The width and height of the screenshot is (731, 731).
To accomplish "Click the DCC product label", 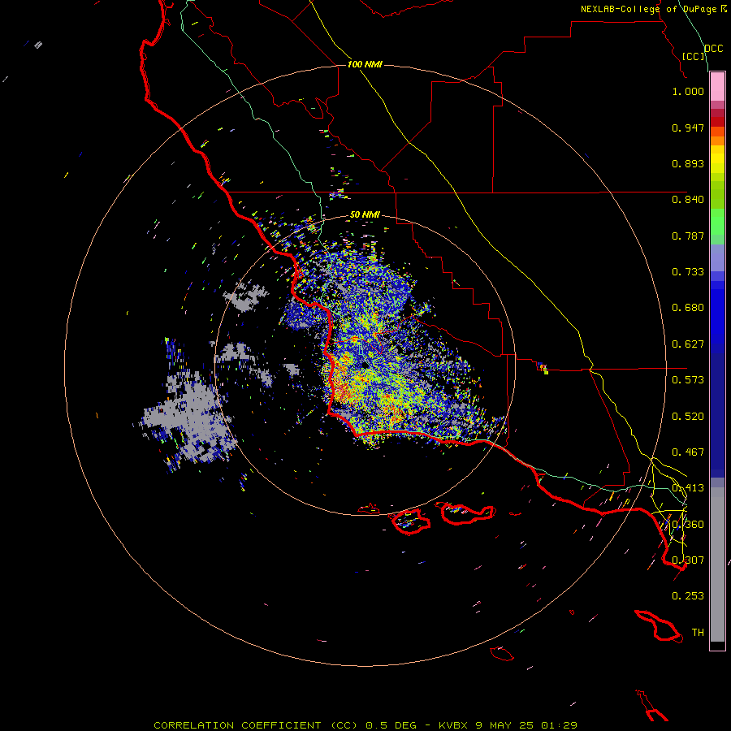I will tap(713, 49).
